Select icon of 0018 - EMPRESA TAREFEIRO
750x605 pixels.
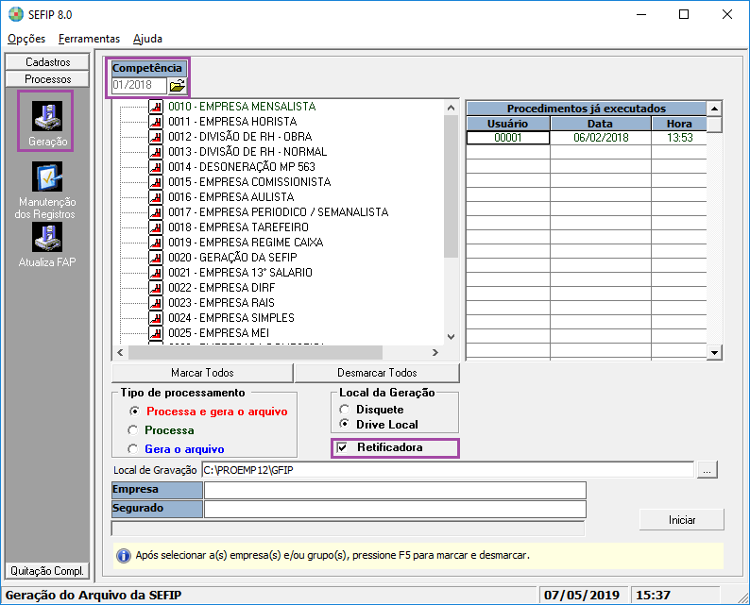coord(156,227)
